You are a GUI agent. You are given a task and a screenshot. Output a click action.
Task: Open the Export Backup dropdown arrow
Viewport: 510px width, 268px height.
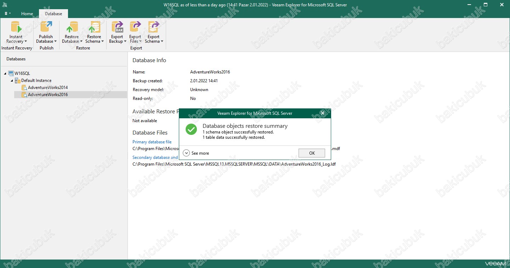pyautogui.click(x=125, y=42)
